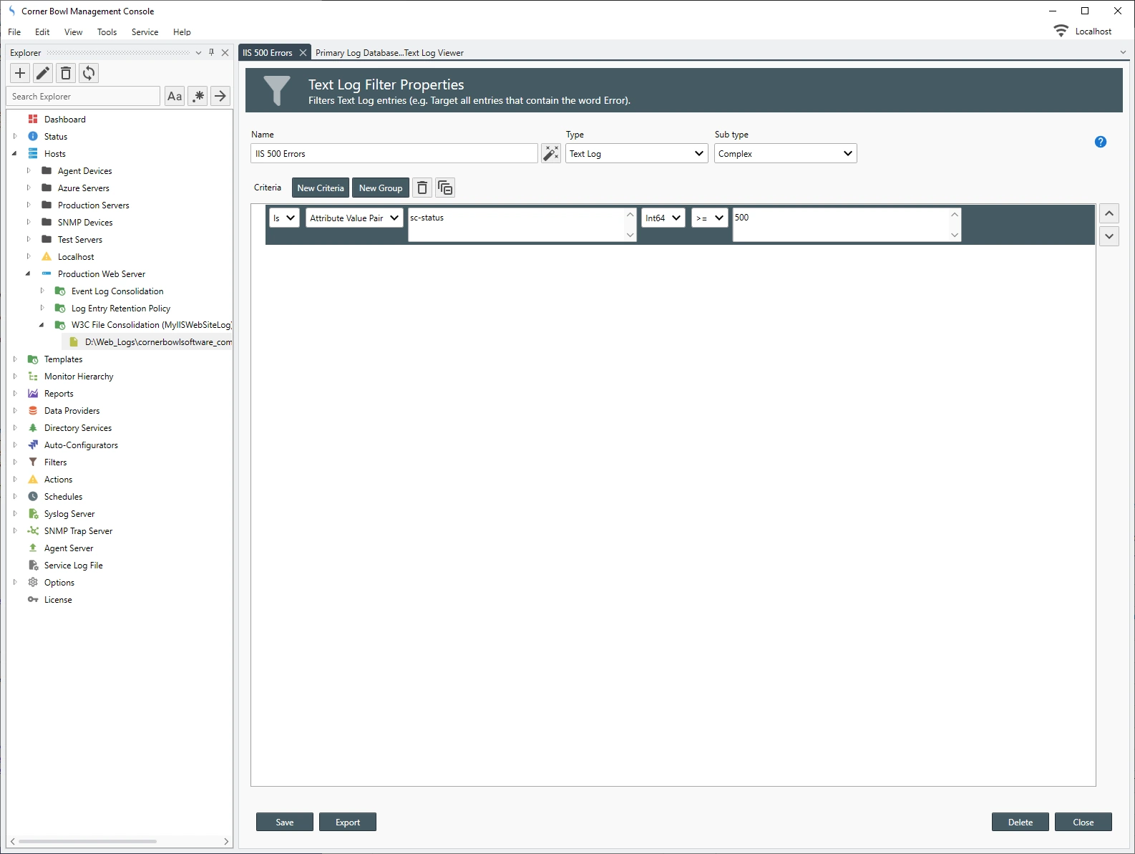This screenshot has height=854, width=1135.
Task: Expand the Templates tree node
Action: pos(15,359)
